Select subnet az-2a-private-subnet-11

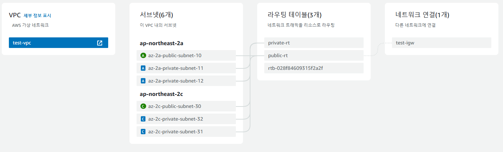tap(186, 68)
